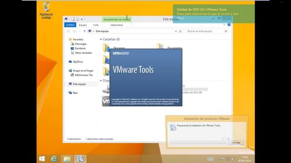The height and width of the screenshot is (163, 291).
Task: Open the taskbar clock and date
Action: click(245, 159)
